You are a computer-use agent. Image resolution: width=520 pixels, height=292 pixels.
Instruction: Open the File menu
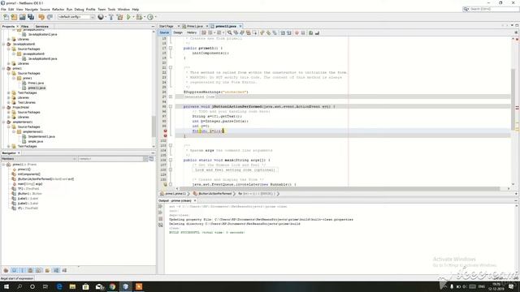(x=3, y=9)
